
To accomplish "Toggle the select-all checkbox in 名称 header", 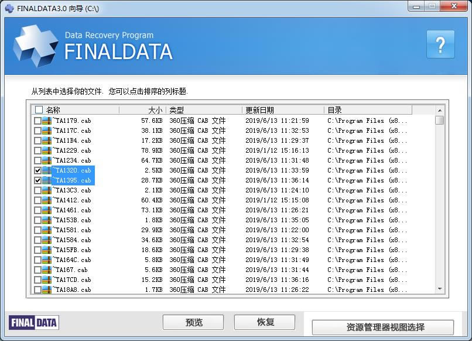I will click(39, 109).
